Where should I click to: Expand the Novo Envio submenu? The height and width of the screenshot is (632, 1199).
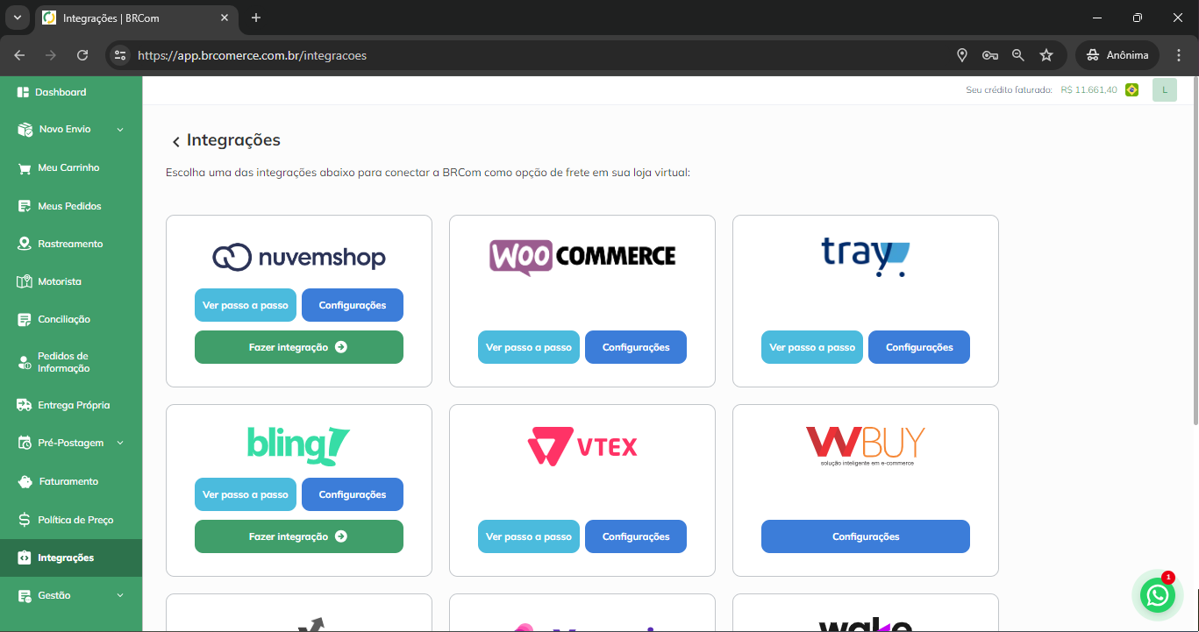120,130
